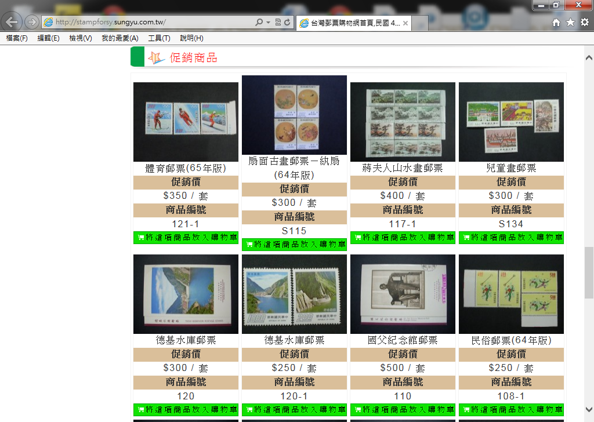Open browser settings via the gear icon
Image resolution: width=594 pixels, height=422 pixels.
click(x=585, y=22)
